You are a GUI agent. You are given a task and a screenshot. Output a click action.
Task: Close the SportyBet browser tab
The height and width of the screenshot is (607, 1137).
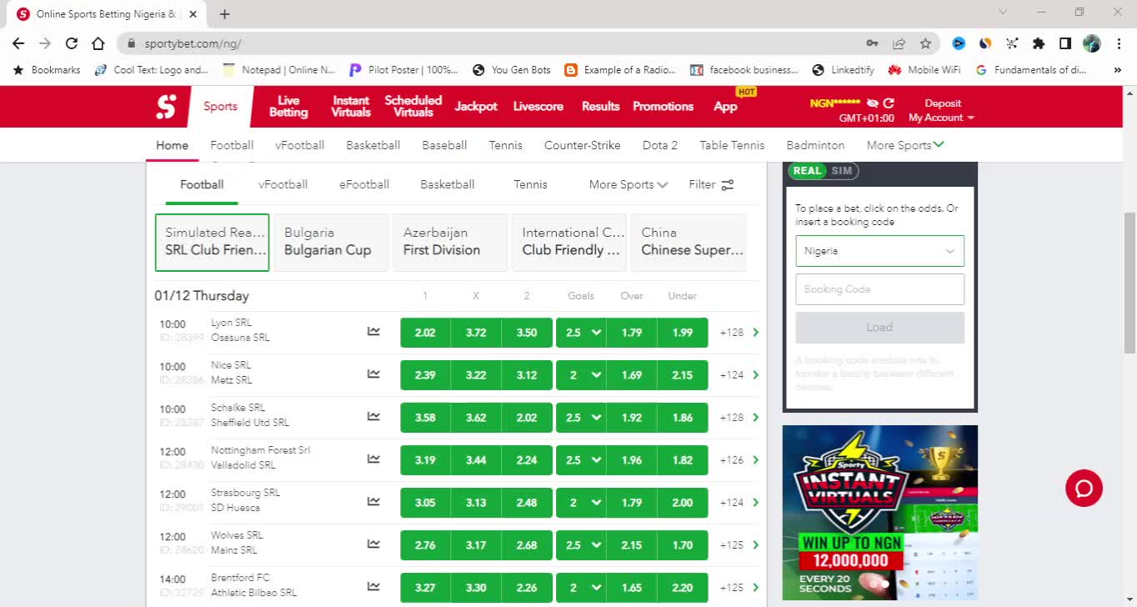(x=193, y=14)
